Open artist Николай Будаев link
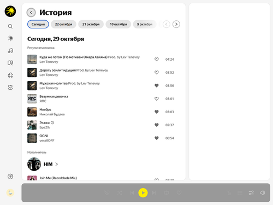This screenshot has width=273, height=205. tap(52, 114)
